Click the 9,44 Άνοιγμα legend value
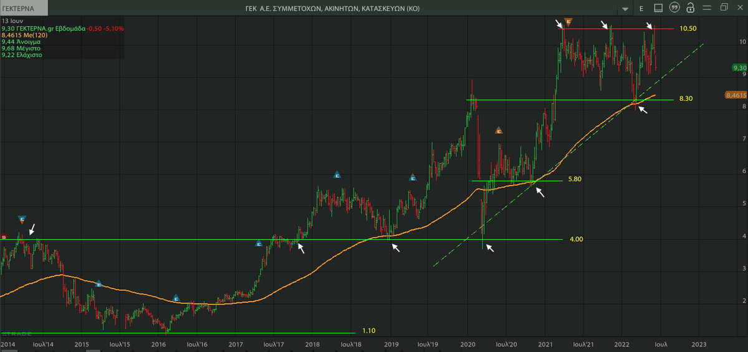The image size is (748, 352). coord(20,42)
